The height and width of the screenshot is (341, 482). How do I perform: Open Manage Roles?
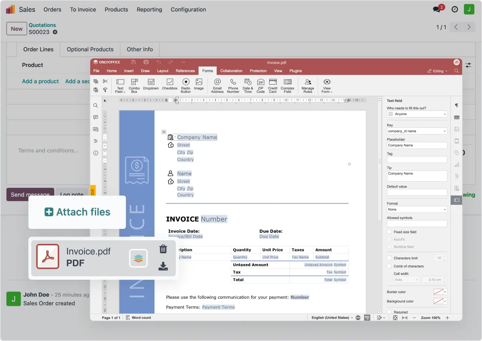tap(308, 86)
